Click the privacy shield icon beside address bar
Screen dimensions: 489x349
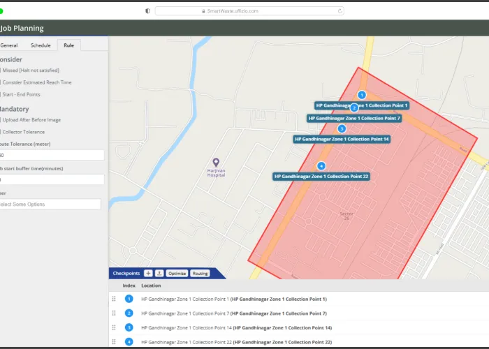(x=147, y=10)
